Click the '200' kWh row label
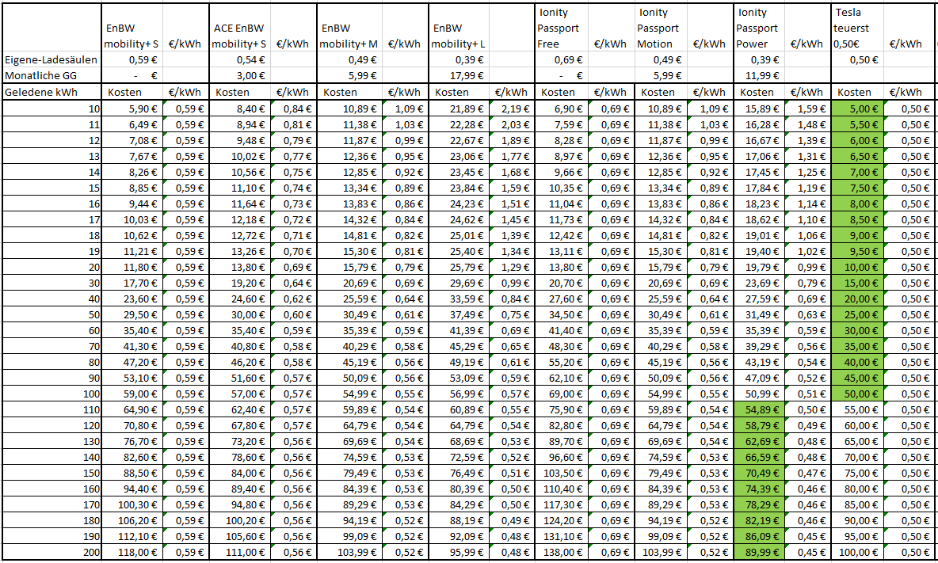The height and width of the screenshot is (563, 938). [x=51, y=552]
